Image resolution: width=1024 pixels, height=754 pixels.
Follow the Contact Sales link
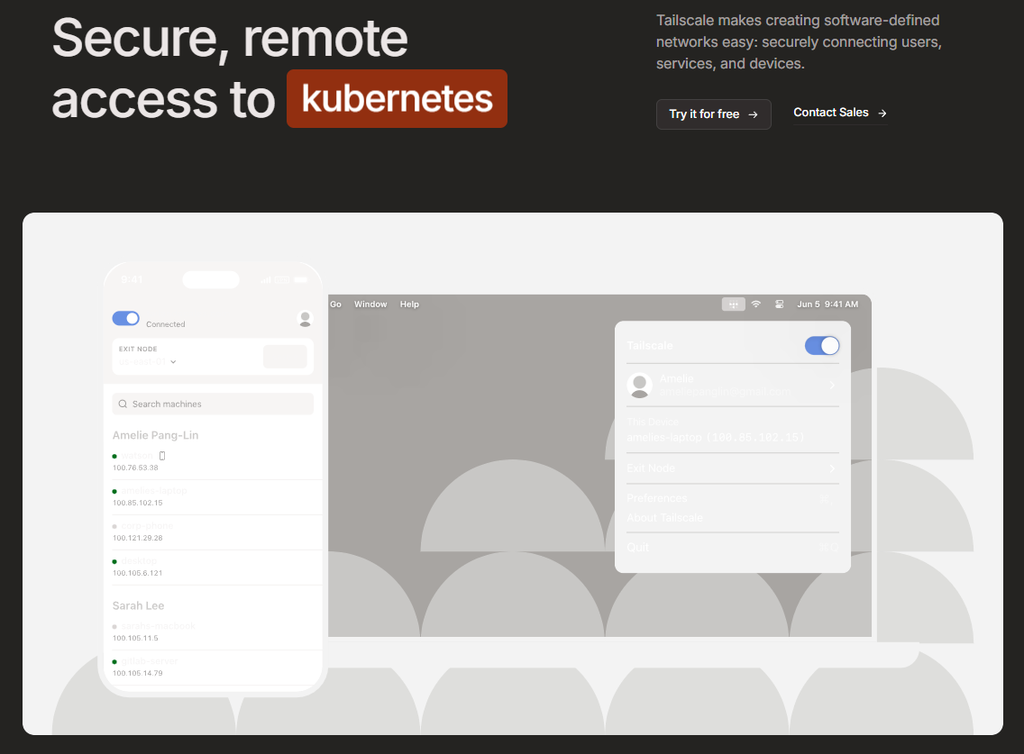pos(830,113)
